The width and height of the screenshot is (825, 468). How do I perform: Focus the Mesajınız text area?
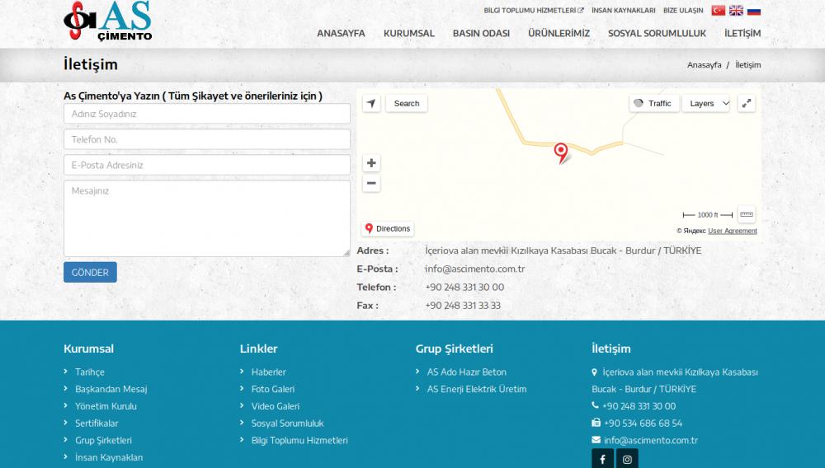tap(207, 218)
